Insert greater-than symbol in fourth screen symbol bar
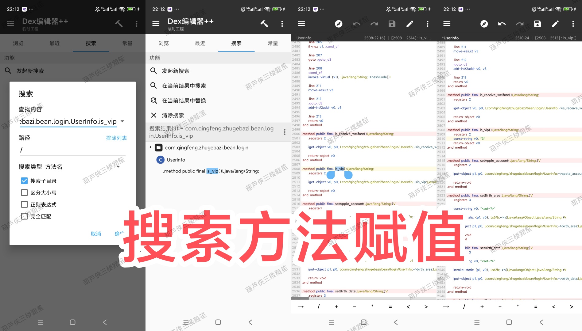This screenshot has height=331, width=582. tap(572, 306)
